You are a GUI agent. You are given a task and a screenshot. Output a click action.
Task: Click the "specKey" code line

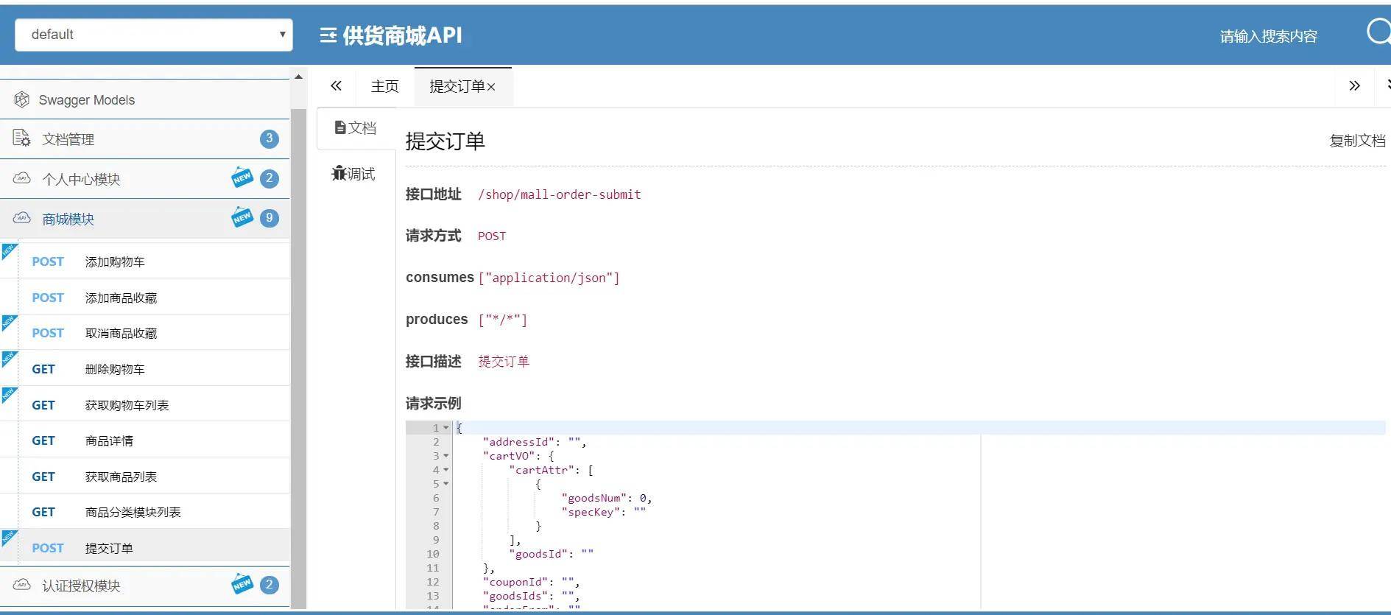click(x=604, y=512)
